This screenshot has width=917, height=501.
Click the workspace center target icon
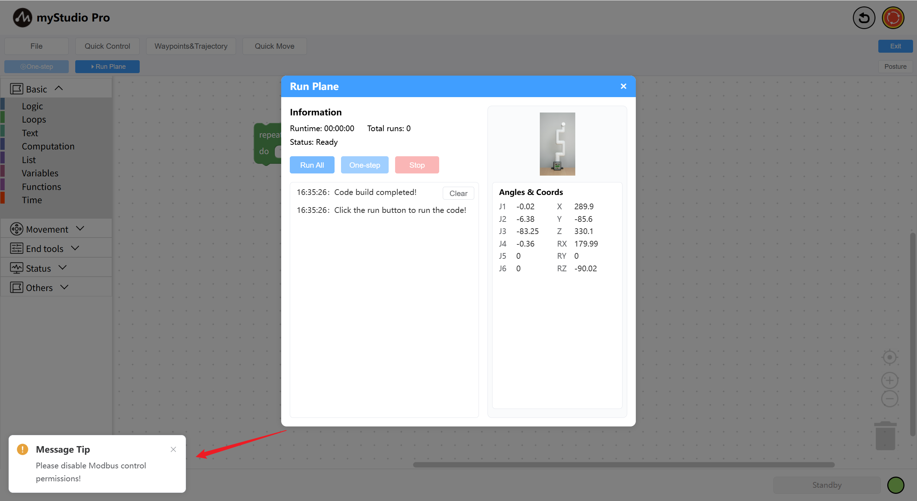[x=889, y=357]
